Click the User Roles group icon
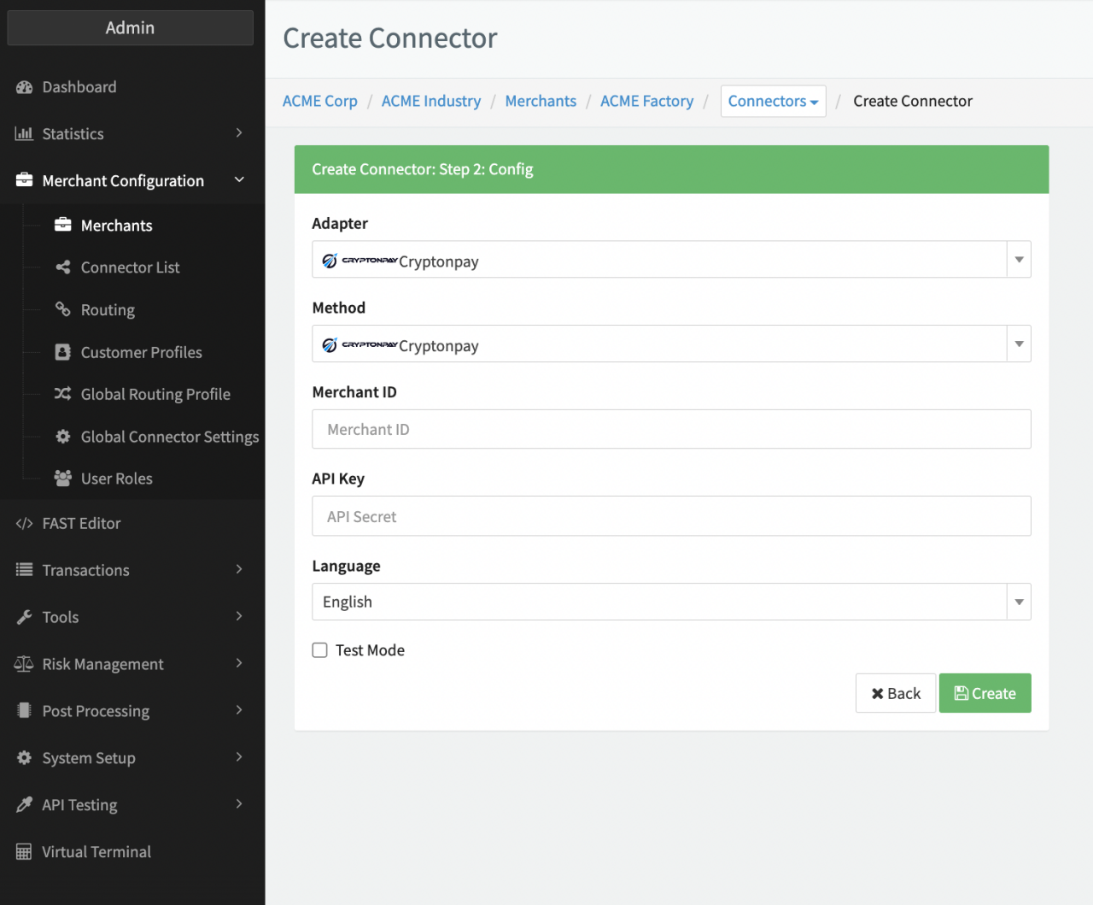 tap(62, 479)
